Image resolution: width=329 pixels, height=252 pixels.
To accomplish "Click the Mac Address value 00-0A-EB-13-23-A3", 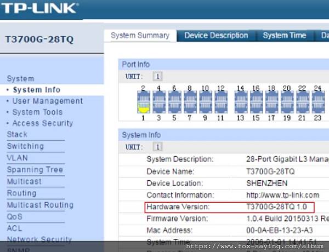I will click(280, 231).
